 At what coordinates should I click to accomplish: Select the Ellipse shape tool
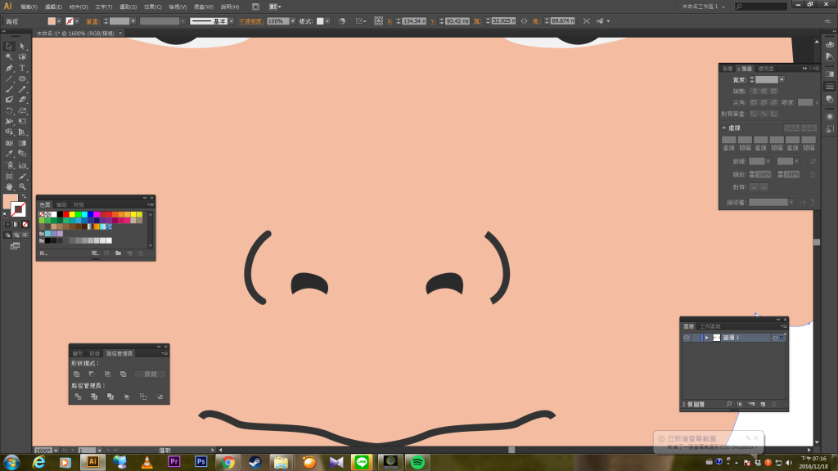(22, 79)
